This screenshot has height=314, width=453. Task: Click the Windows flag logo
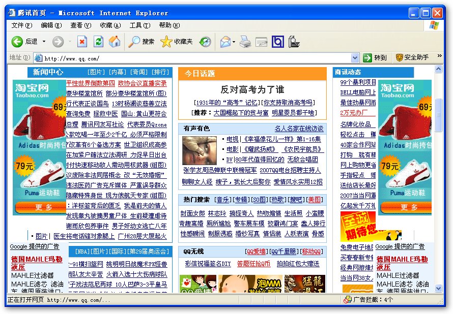(x=434, y=25)
